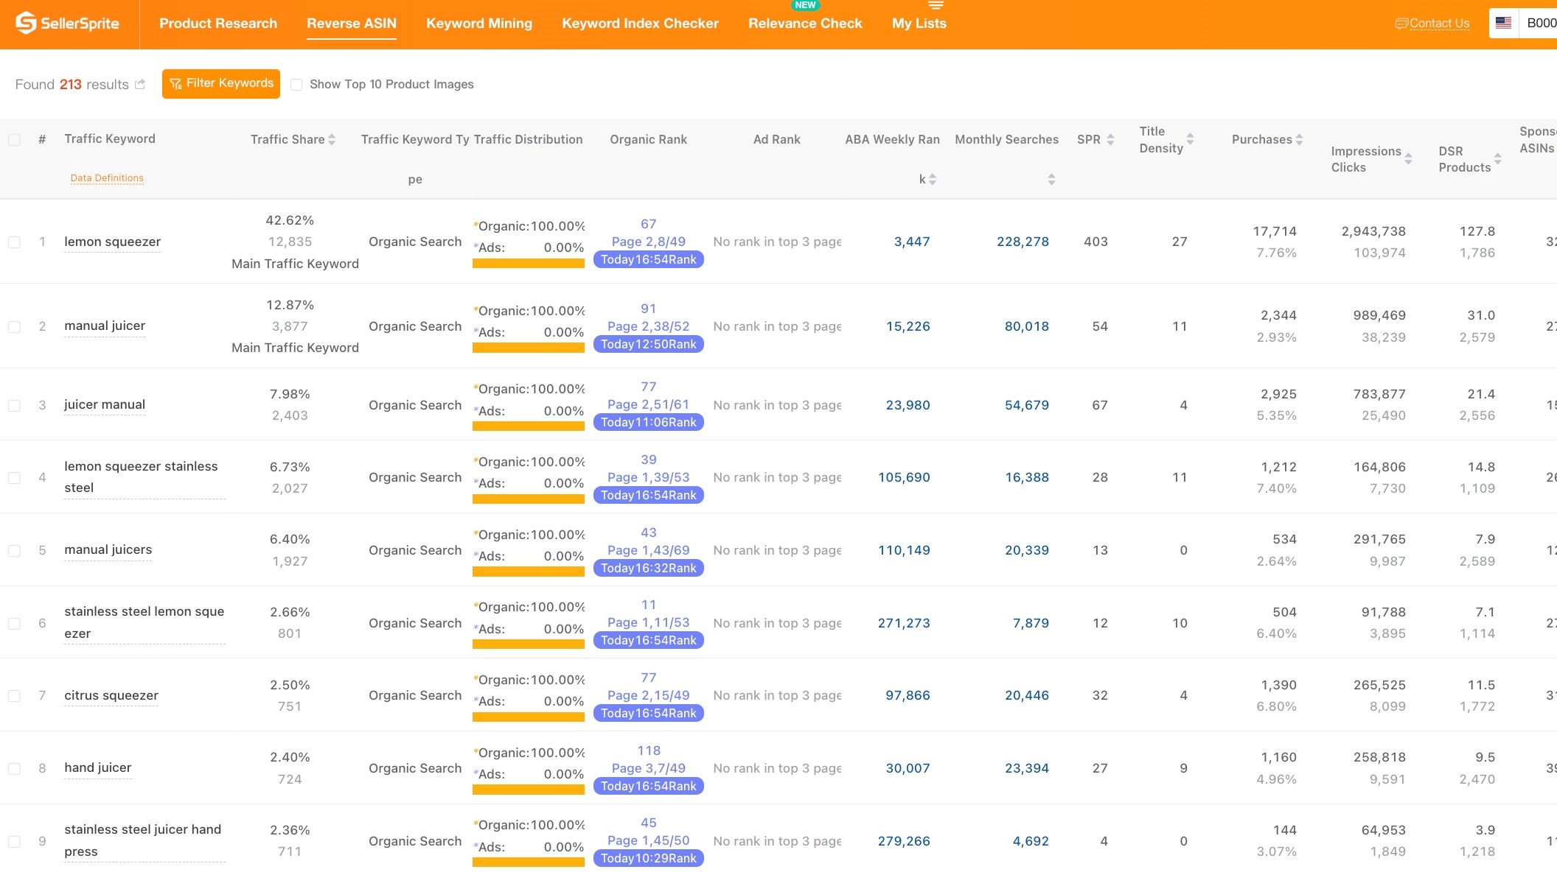Click the ASIN input field showing B000
Screen dimensions: 1557x875
click(1540, 23)
